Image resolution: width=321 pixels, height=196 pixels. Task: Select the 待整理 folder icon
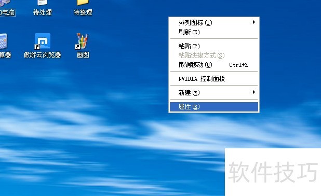[x=83, y=3]
